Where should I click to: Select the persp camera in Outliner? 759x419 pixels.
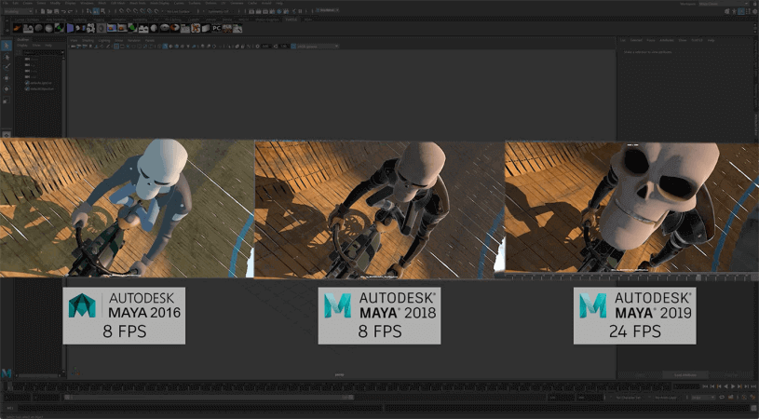click(x=30, y=59)
